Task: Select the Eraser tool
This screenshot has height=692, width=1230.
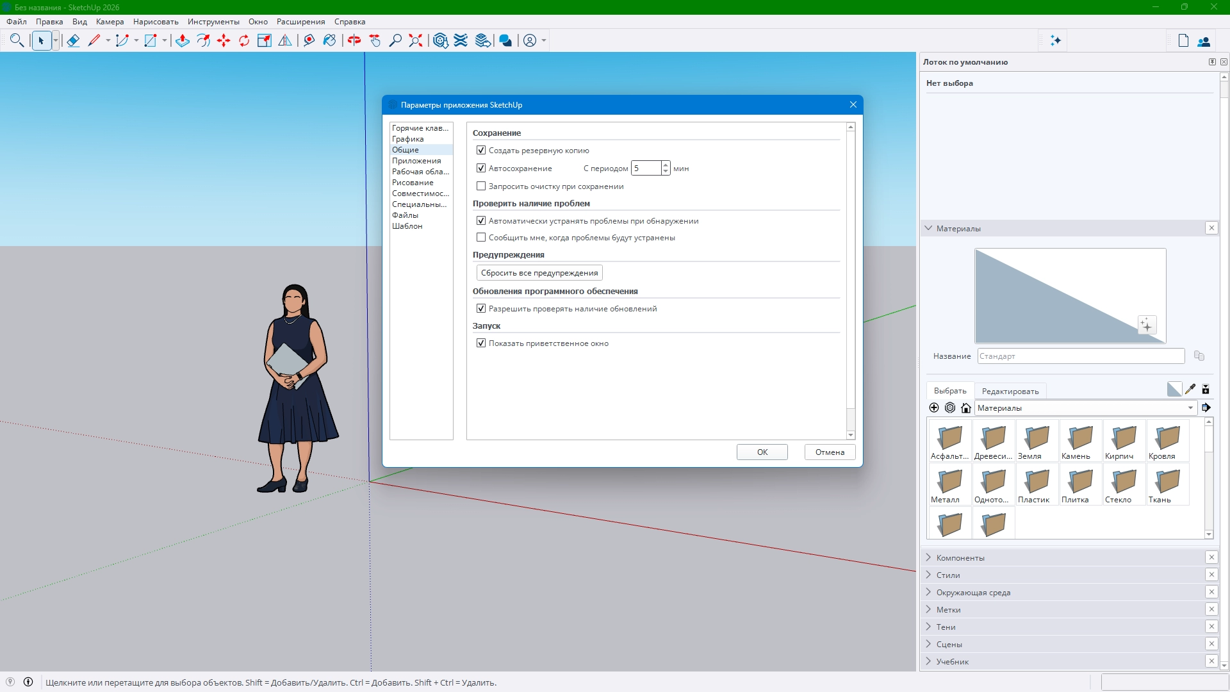Action: [73, 41]
